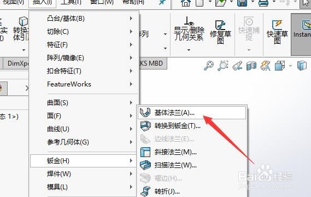Select 转换到钣金(T) convert to sheet metal
Screen dimensions: 311x197
pyautogui.click(x=192, y=126)
